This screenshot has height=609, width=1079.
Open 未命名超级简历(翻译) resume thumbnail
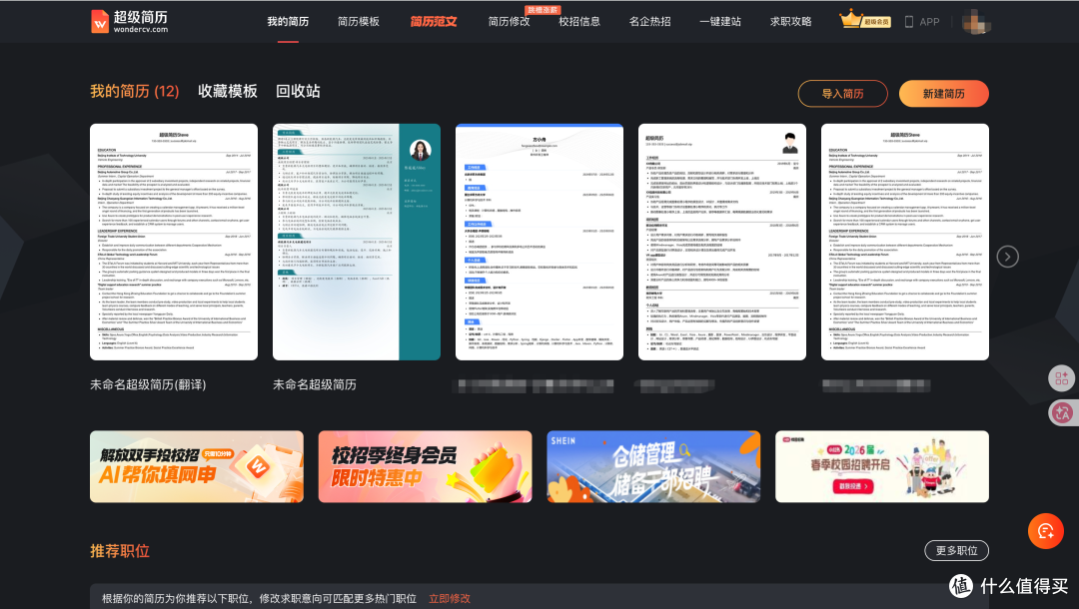pos(174,242)
